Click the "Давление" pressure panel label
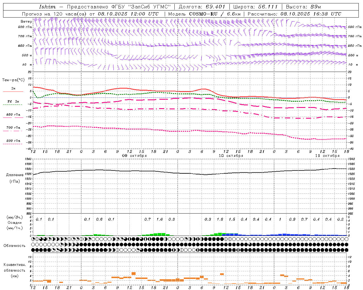Screen dimensions: 363x290 point(15,175)
